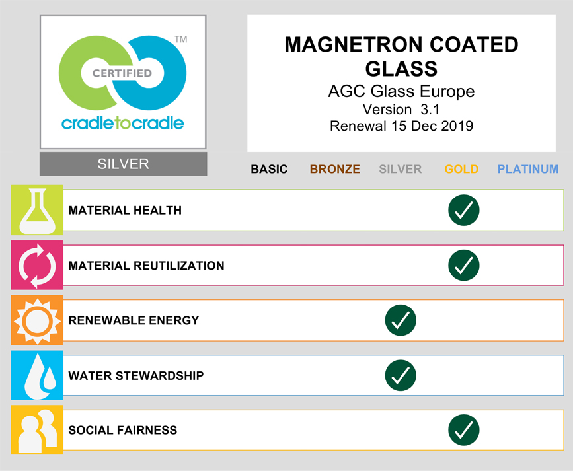Click the Water Stewardship row label

(136, 375)
